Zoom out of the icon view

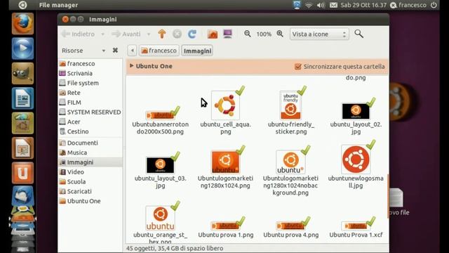[248, 34]
